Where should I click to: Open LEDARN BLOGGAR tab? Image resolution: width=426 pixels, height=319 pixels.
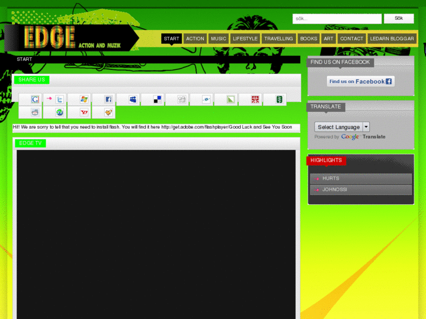click(392, 39)
